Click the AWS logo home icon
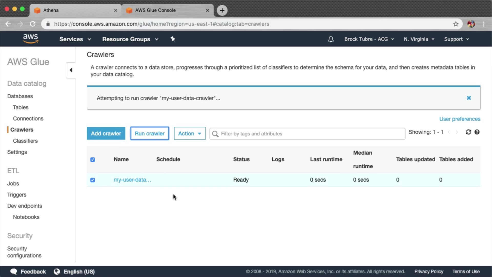This screenshot has width=492, height=277. coord(30,39)
